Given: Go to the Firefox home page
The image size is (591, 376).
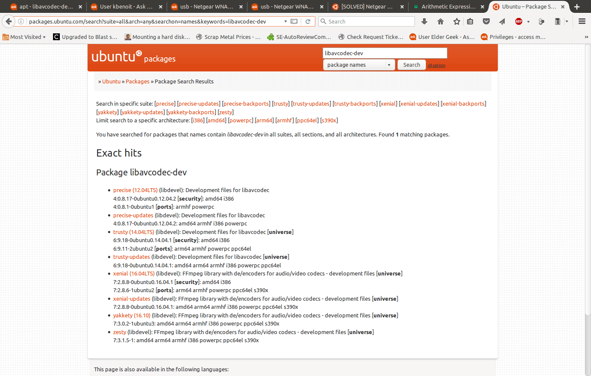Looking at the screenshot, I should click(x=441, y=21).
